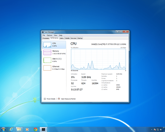Select Disk 0 (C:) in the sidebar

tap(54, 60)
